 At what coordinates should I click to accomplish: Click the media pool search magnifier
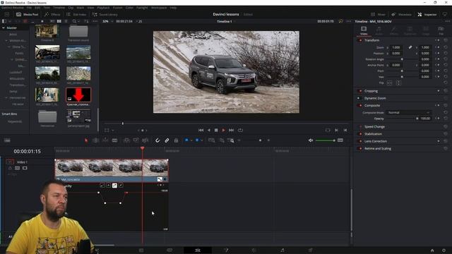(x=74, y=21)
